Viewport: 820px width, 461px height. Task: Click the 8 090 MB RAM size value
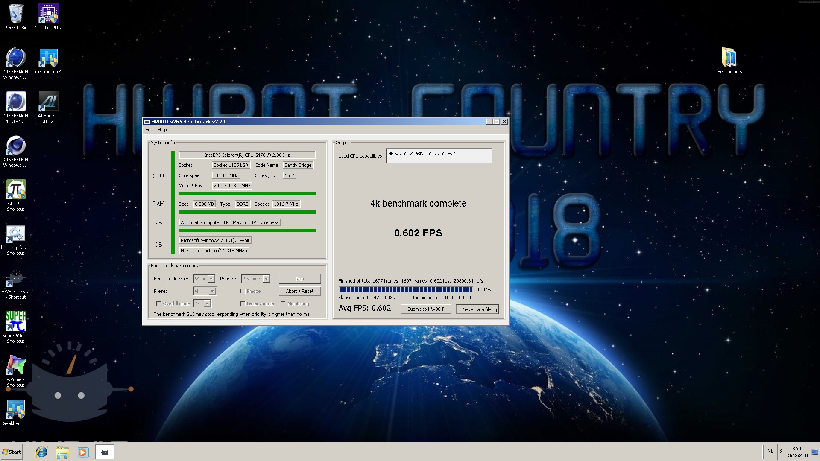pos(204,204)
